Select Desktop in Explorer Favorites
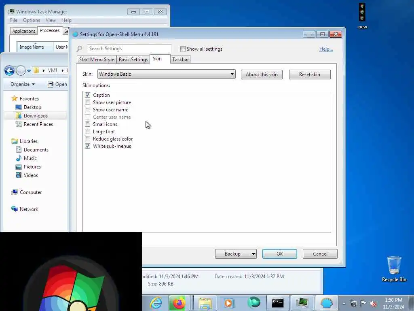 coord(32,107)
